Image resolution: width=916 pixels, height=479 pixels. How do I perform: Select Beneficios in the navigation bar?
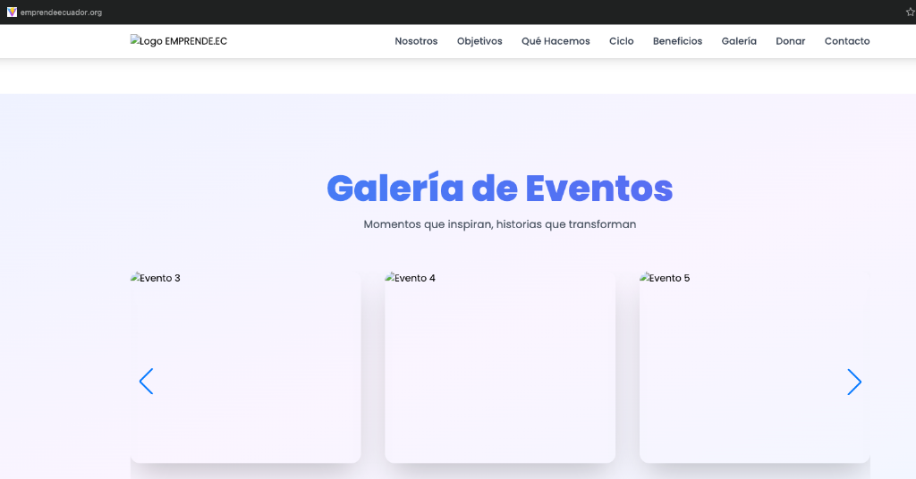tap(677, 41)
